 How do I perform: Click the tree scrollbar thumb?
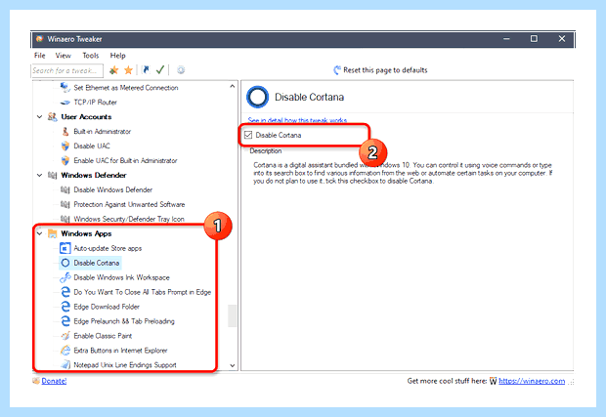[232, 315]
